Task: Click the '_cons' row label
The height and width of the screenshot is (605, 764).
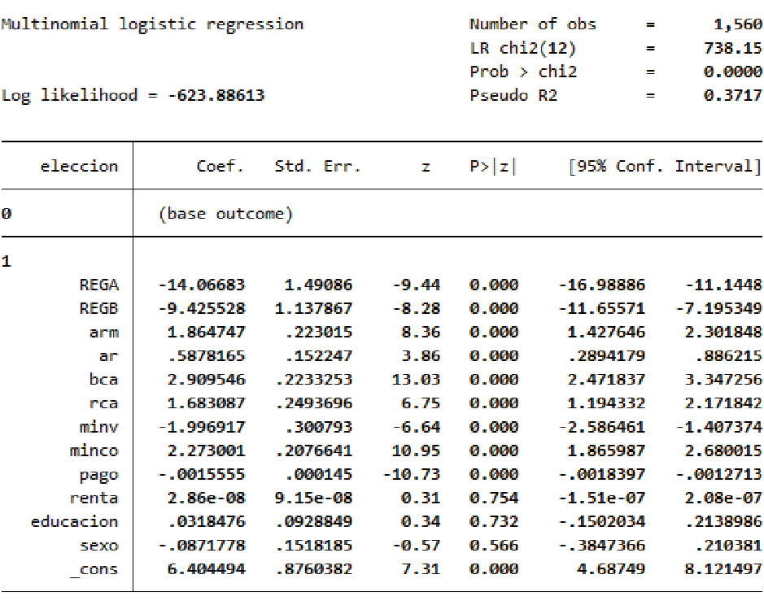Action: (x=94, y=569)
